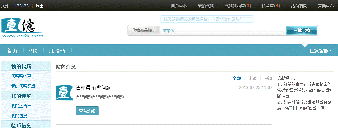Click the 代購商品網址 label
The height and width of the screenshot is (128, 338).
pyautogui.click(x=144, y=30)
